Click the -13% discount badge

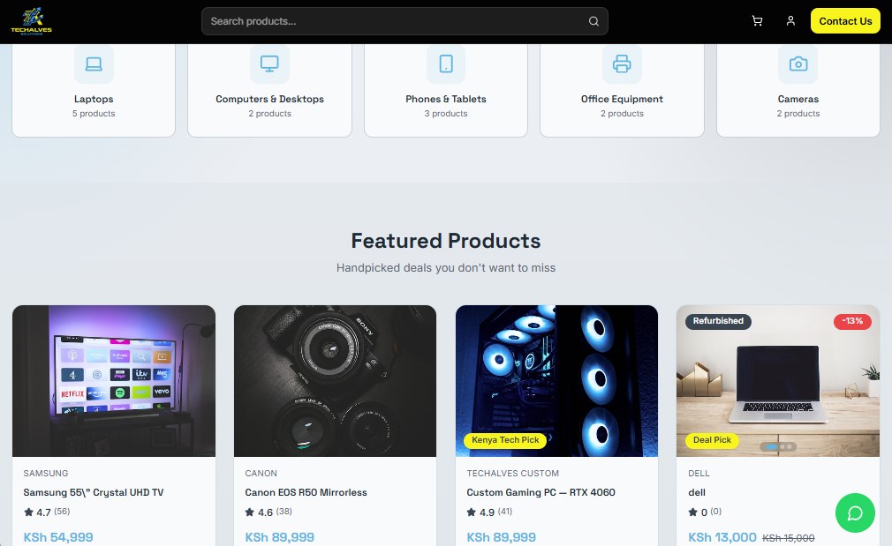[852, 321]
